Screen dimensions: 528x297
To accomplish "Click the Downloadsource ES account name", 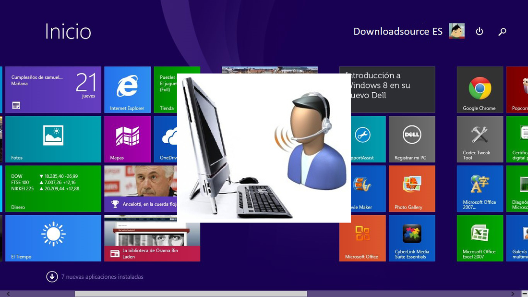I will coord(398,31).
